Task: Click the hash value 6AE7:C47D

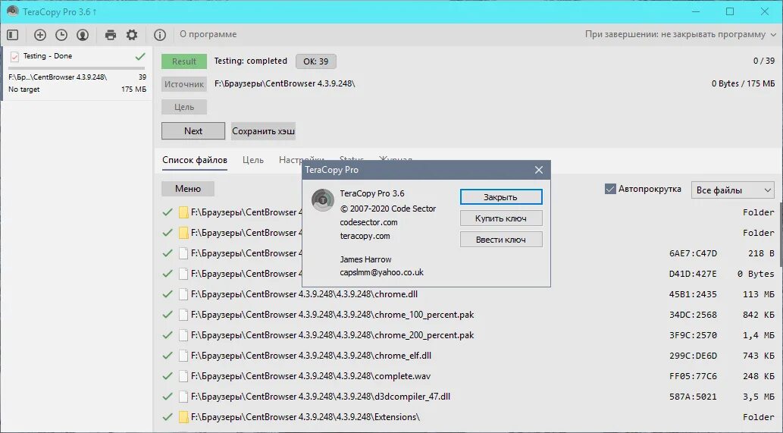Action: [693, 253]
